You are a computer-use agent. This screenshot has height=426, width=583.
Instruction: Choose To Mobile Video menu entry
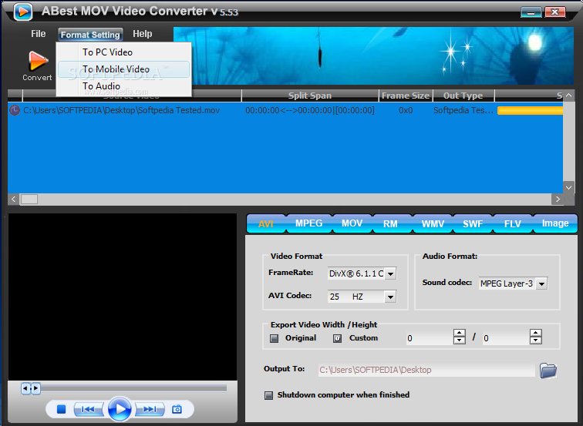pyautogui.click(x=123, y=69)
